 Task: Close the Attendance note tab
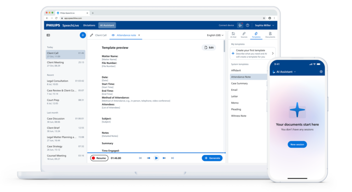pos(139,35)
